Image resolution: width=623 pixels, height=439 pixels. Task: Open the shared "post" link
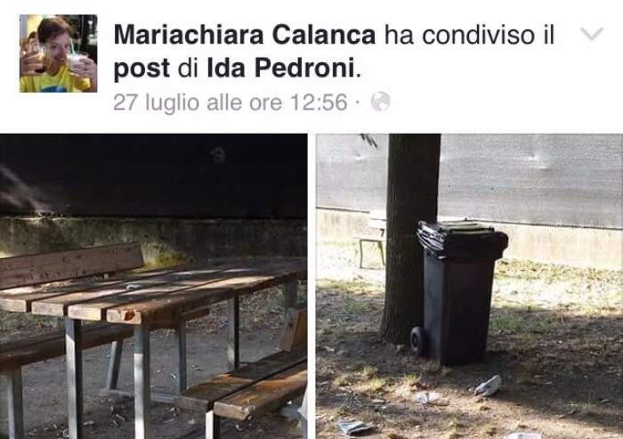pos(142,69)
